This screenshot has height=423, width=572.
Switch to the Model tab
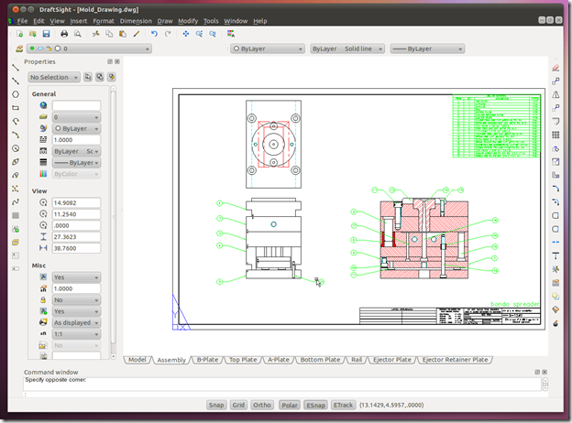[137, 360]
